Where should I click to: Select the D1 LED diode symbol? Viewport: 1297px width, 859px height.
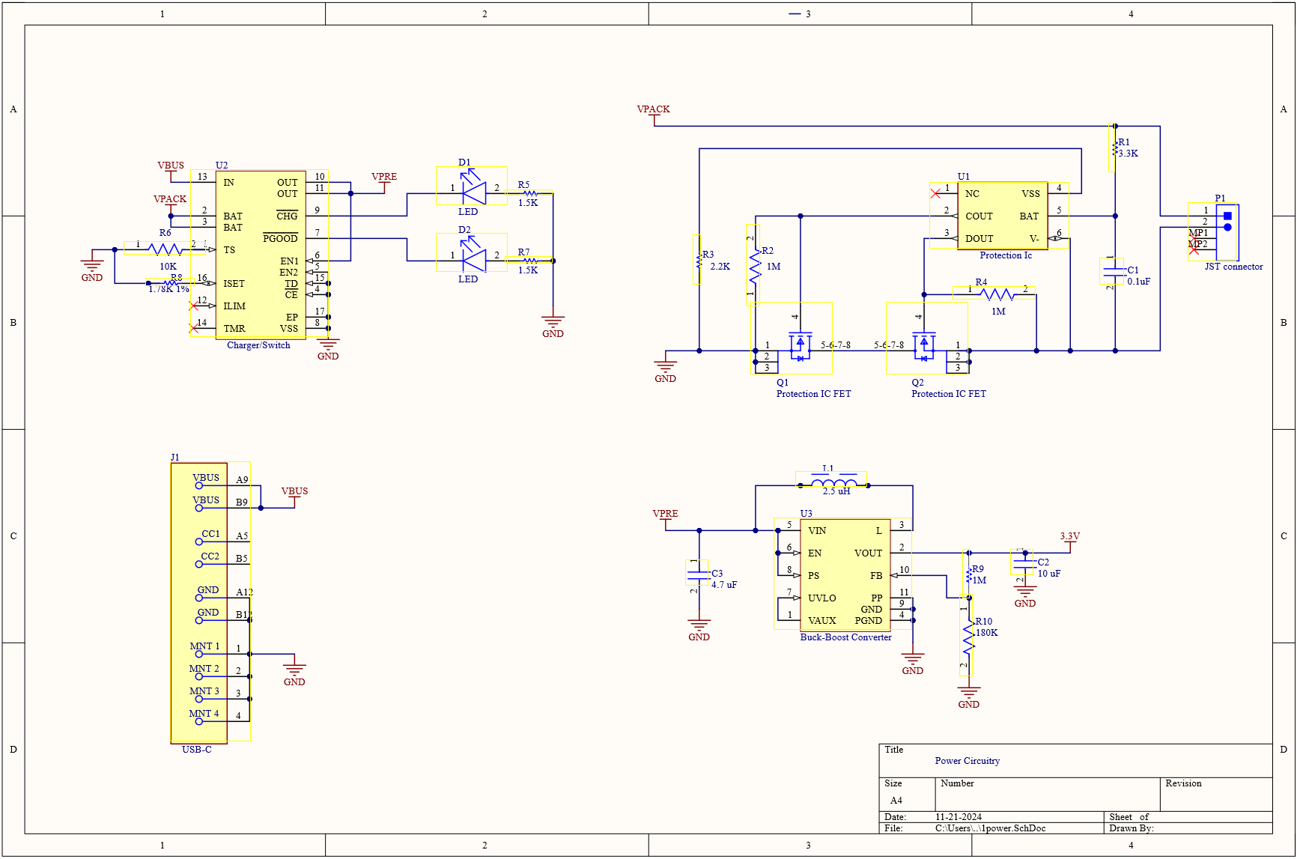coord(473,192)
